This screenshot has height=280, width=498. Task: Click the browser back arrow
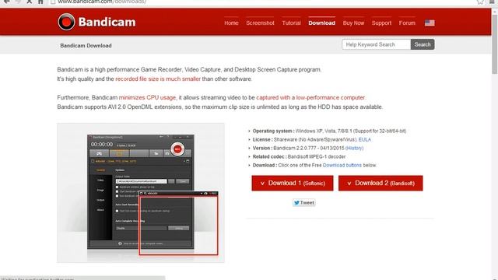pyautogui.click(x=6, y=2)
